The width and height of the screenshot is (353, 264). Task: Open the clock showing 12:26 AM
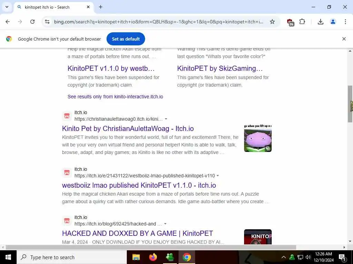323,257
